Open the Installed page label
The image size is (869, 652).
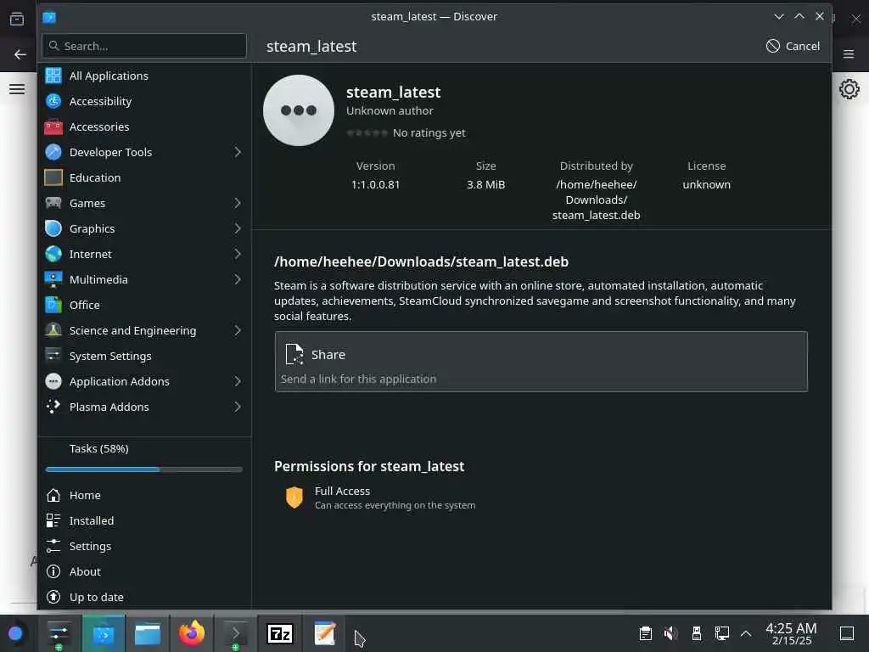pos(92,520)
